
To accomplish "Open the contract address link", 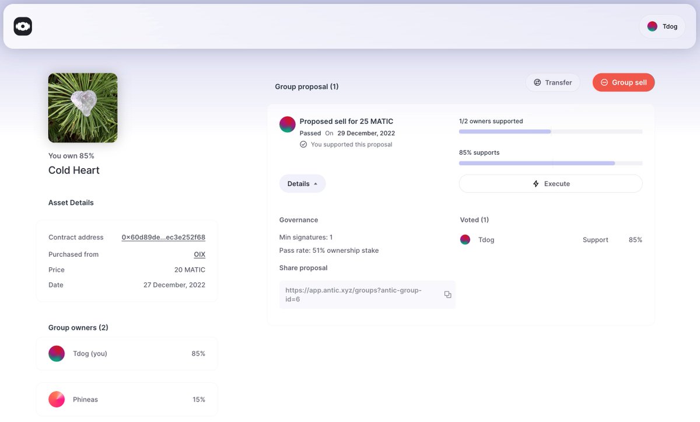I will click(x=163, y=238).
